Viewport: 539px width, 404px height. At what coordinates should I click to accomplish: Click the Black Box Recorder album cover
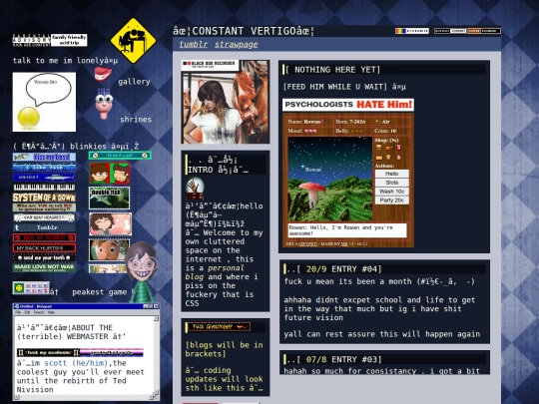[226, 102]
